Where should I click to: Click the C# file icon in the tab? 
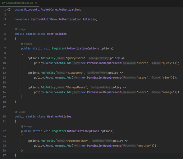[3, 3]
